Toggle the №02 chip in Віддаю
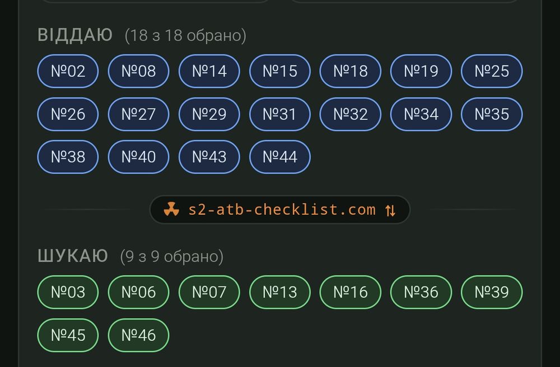 (68, 71)
